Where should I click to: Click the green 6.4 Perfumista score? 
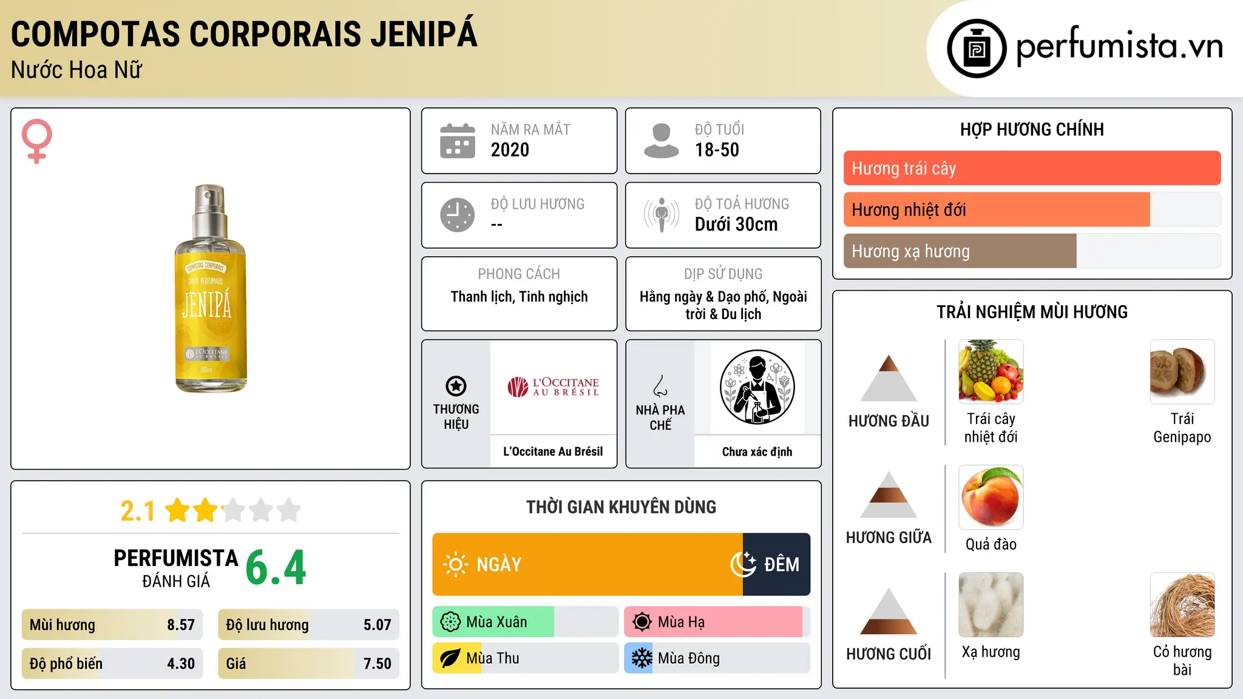click(276, 568)
